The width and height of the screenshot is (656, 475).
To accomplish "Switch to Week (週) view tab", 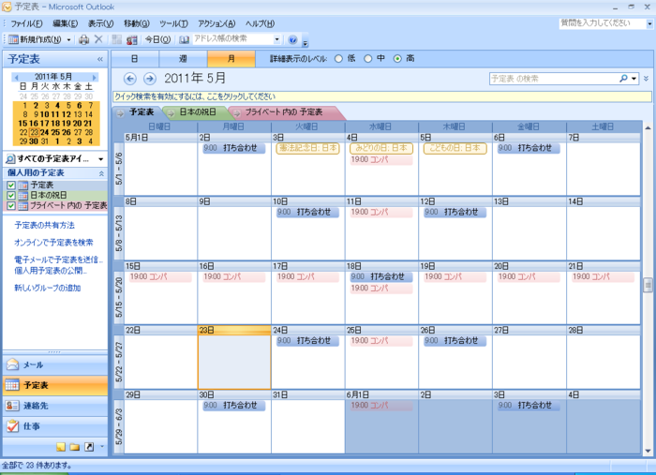I will point(183,59).
